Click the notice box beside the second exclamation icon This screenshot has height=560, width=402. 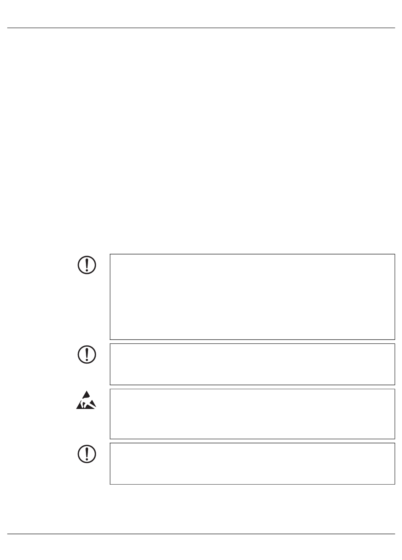[x=252, y=364]
